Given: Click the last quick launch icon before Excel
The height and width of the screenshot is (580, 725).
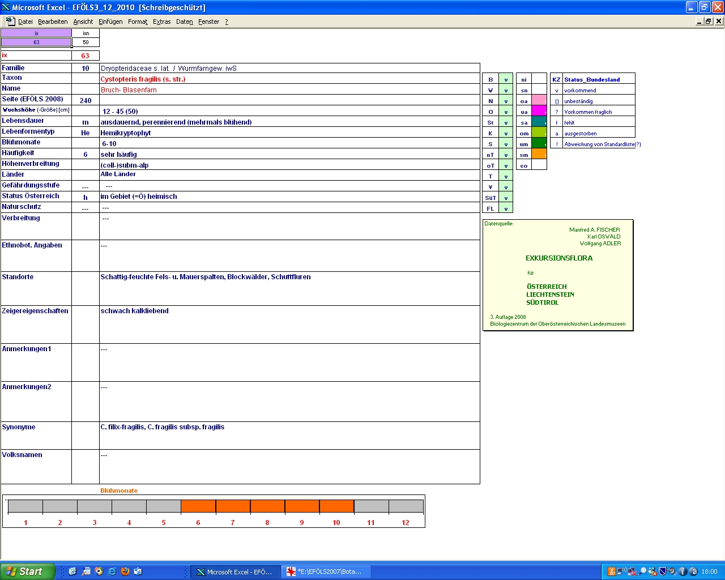Looking at the screenshot, I should (138, 572).
